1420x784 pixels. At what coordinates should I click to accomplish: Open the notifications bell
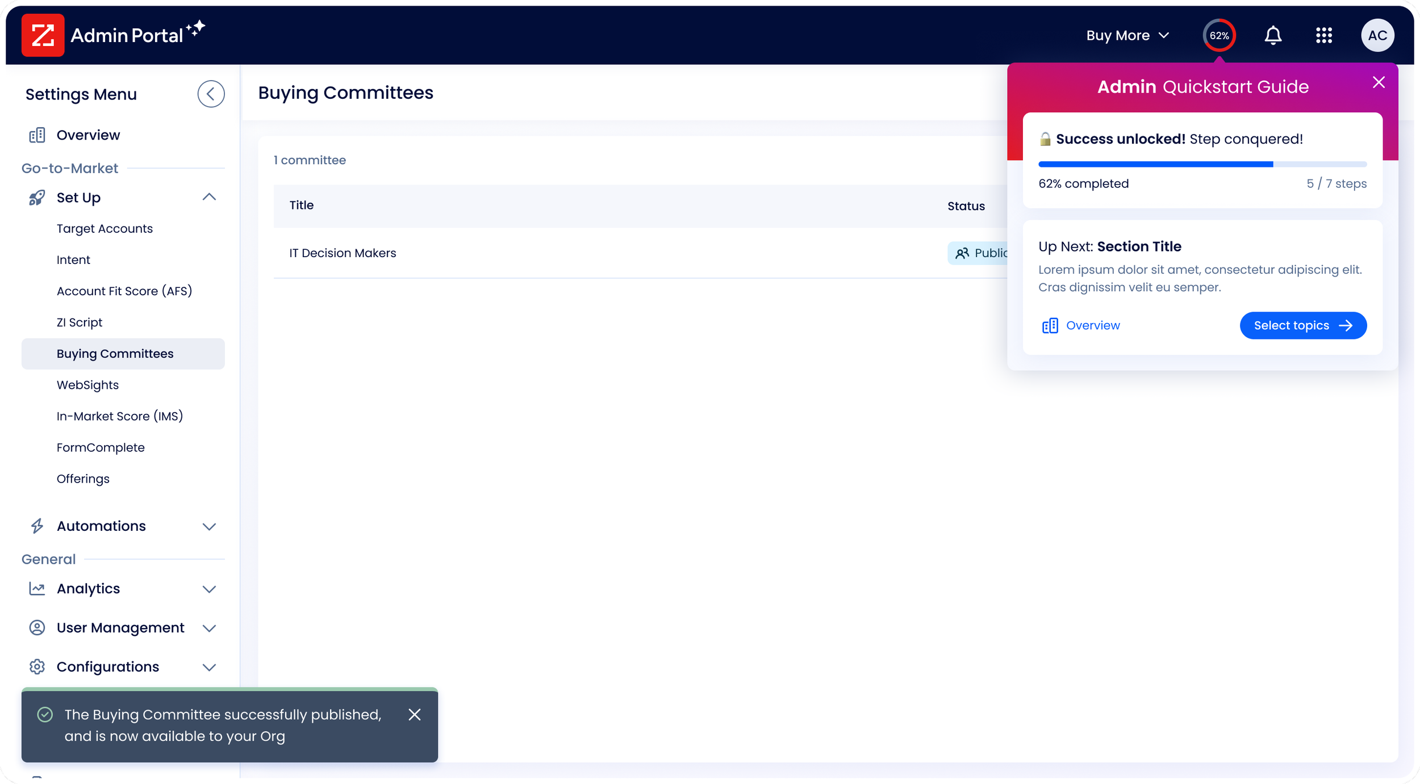(x=1273, y=35)
